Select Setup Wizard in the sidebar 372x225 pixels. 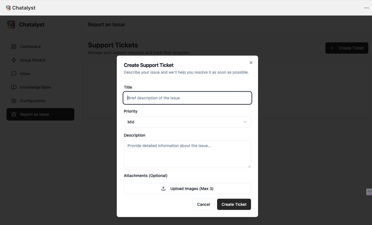coord(33,60)
